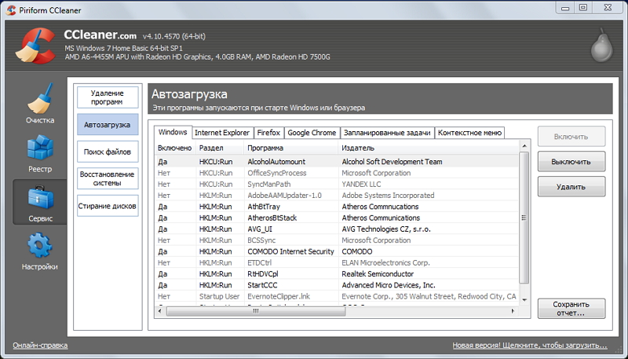The image size is (628, 359).
Task: Click the startup list vertical scrollbar
Action: click(x=524, y=228)
